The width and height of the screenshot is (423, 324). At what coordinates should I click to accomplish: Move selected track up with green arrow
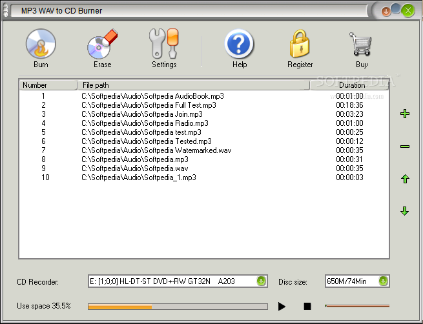(405, 179)
